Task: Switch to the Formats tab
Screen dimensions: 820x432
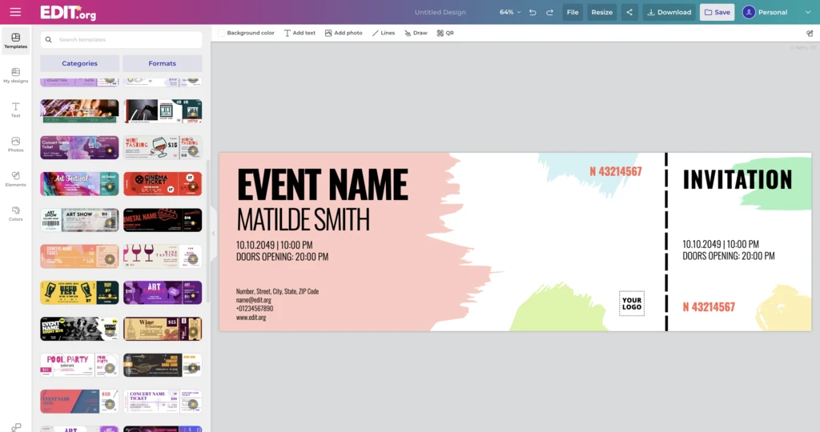Action: tap(162, 63)
